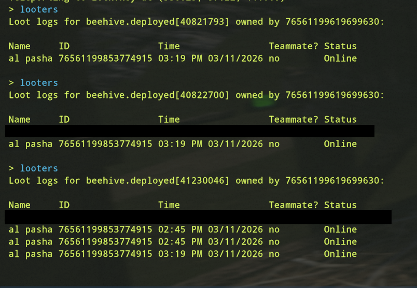Click "no" teammate value under beehive 40822700
This screenshot has width=417, height=288.
(x=274, y=144)
